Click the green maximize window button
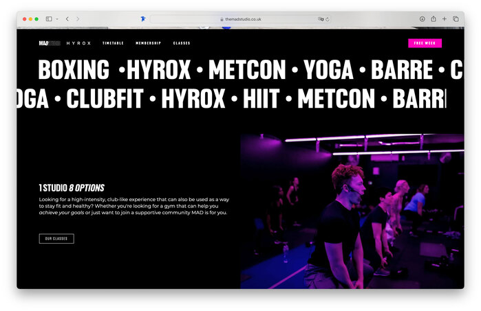The image size is (481, 311). (x=36, y=19)
